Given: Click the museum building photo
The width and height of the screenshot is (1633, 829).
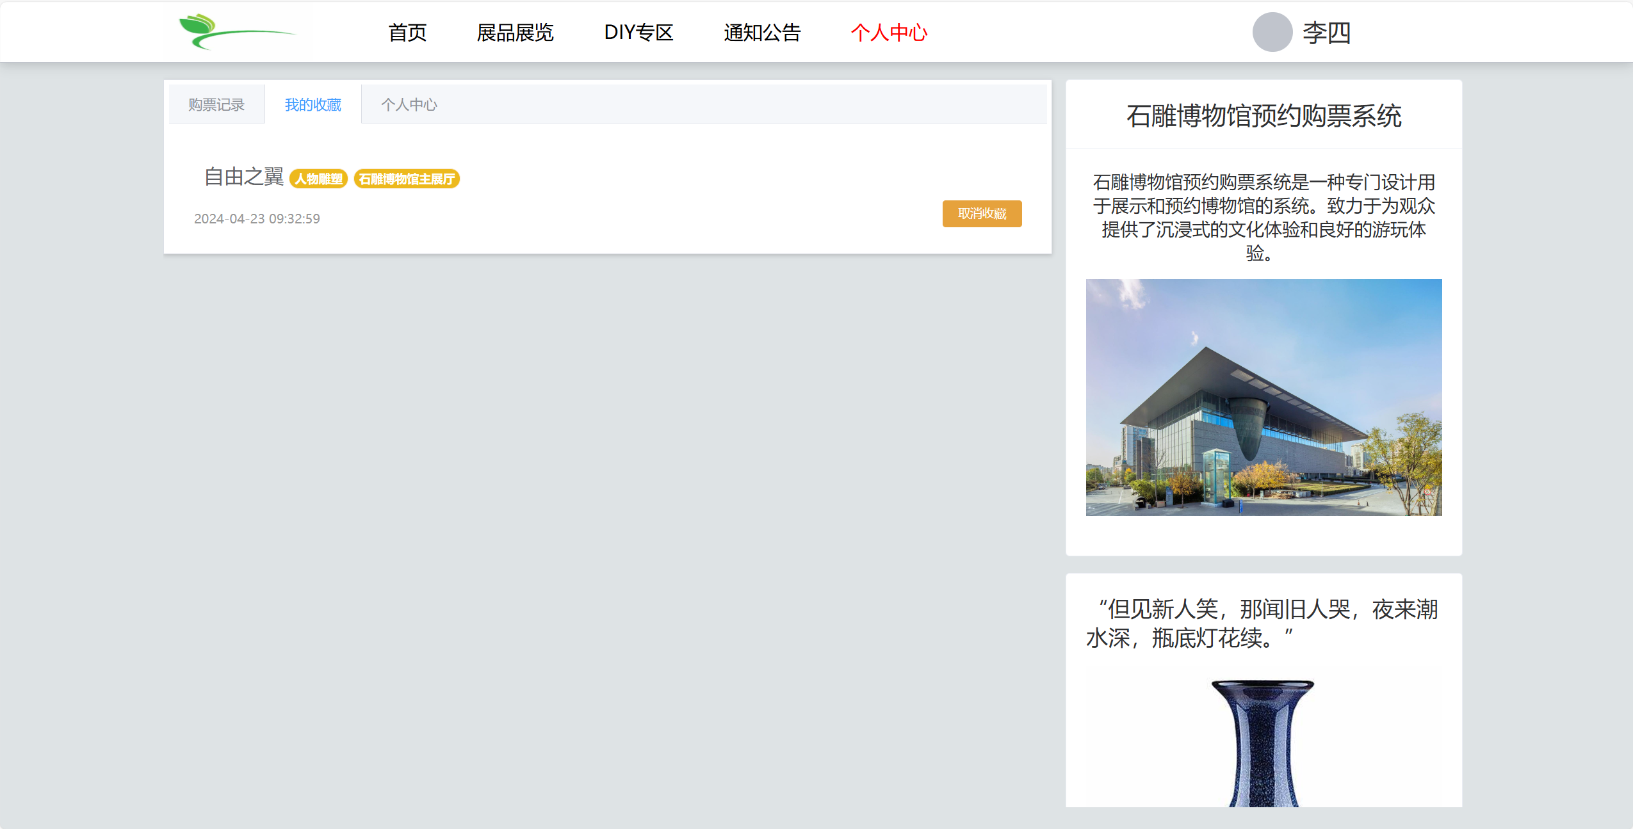Looking at the screenshot, I should pos(1263,397).
